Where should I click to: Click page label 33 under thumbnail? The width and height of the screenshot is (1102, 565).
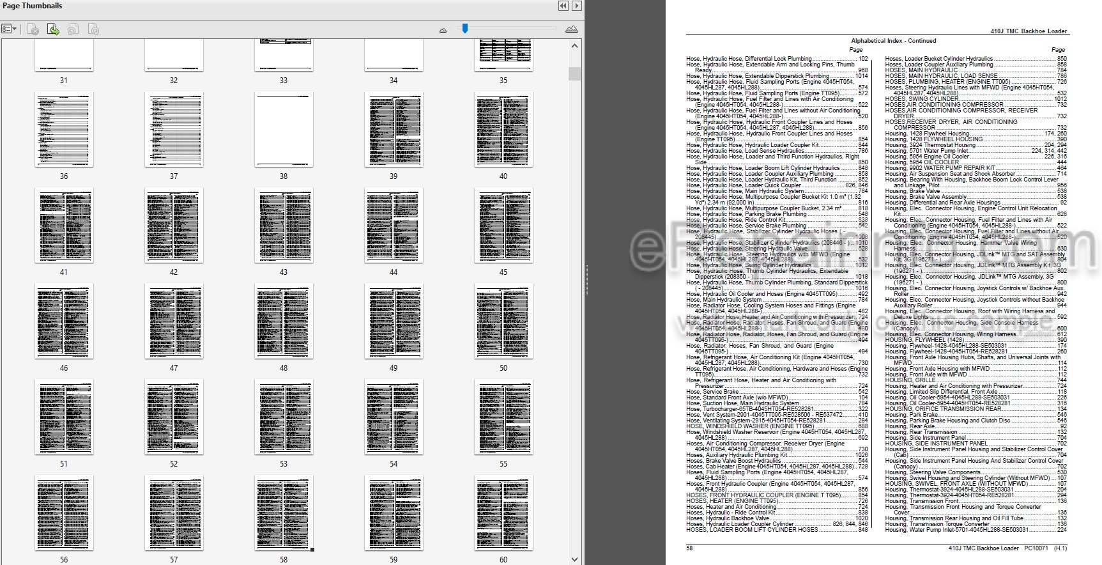(x=284, y=81)
